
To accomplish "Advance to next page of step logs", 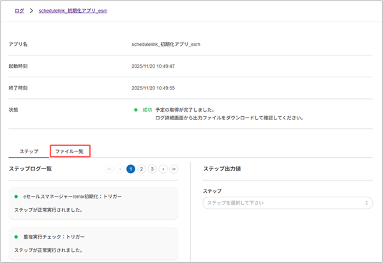I will click(x=163, y=169).
